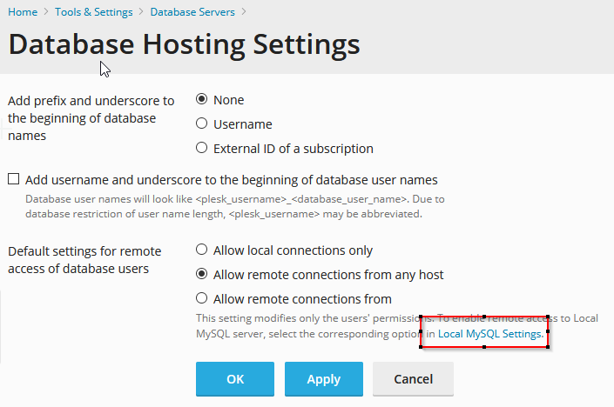Choose Allow remote connections from any host
The width and height of the screenshot is (614, 407).
pos(202,275)
